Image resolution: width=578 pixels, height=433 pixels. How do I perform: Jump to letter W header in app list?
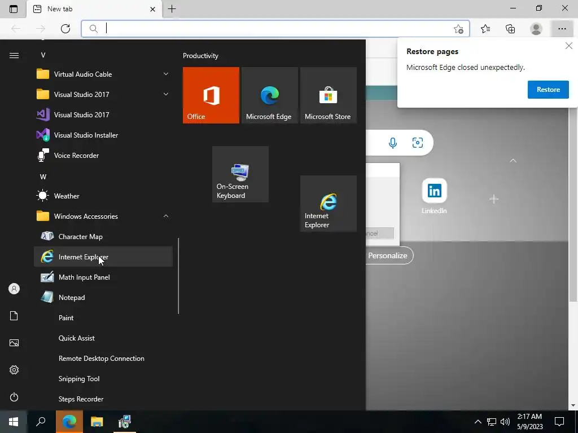(x=43, y=176)
